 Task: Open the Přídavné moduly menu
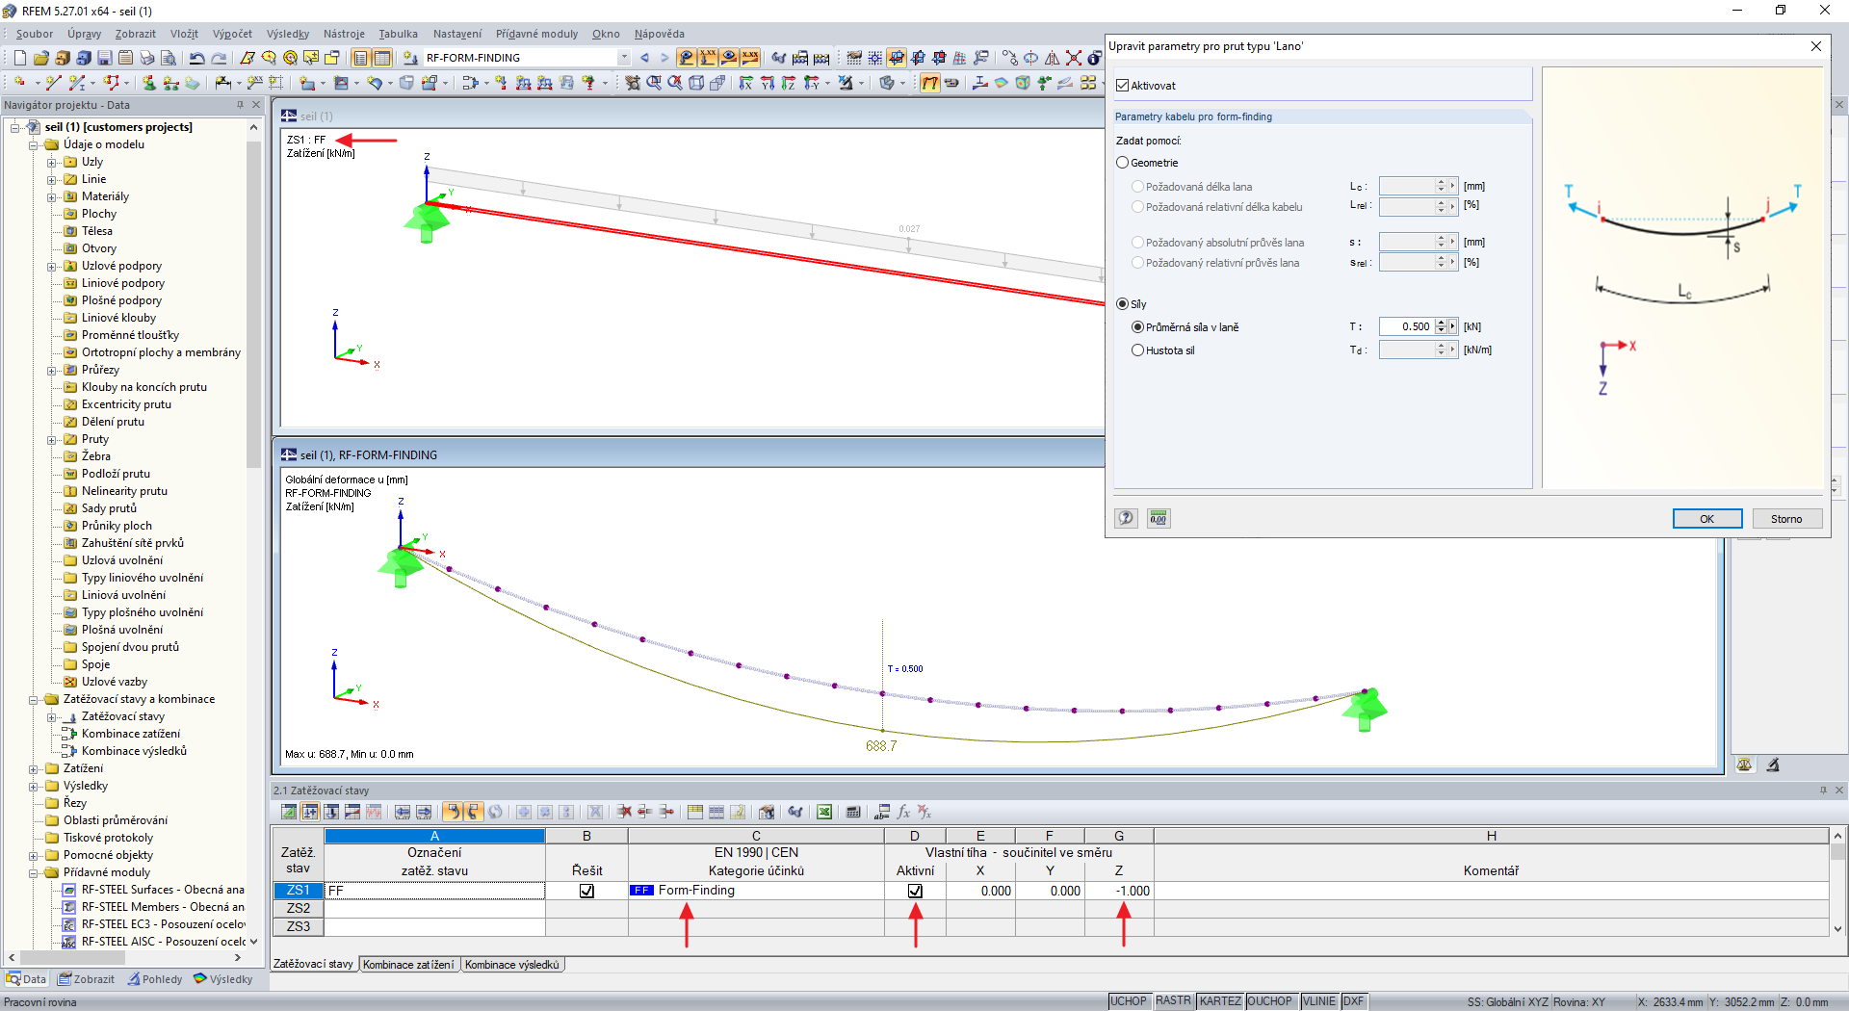click(536, 34)
